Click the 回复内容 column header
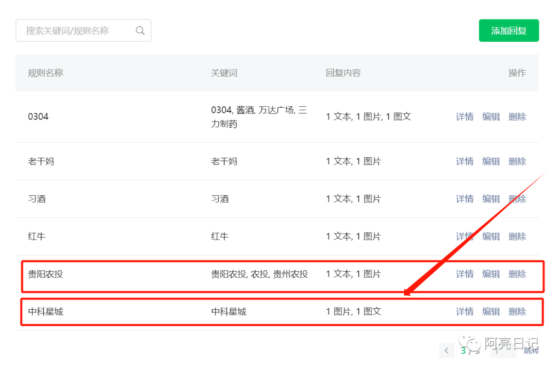The image size is (557, 368). point(343,73)
